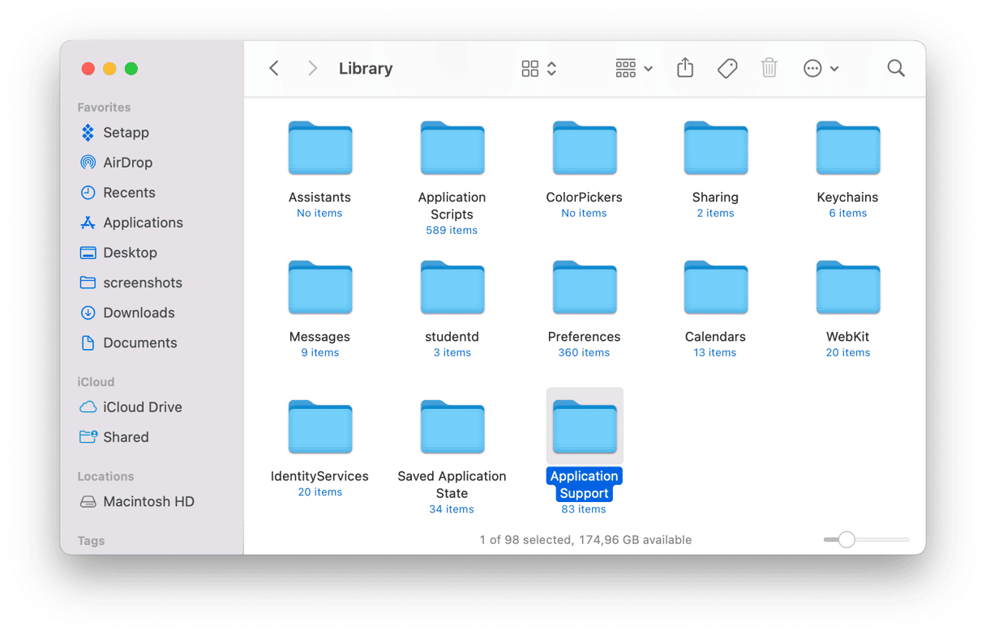Select the Assistants folder
This screenshot has width=986, height=634.
[x=320, y=148]
